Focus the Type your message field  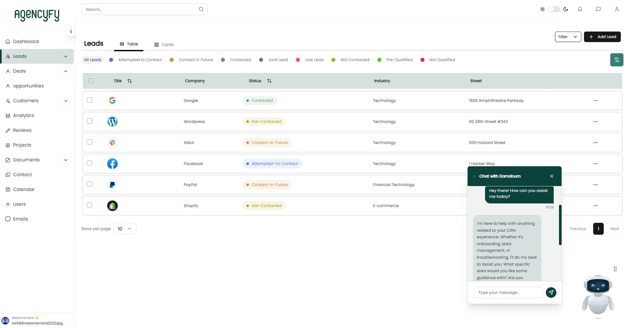508,293
